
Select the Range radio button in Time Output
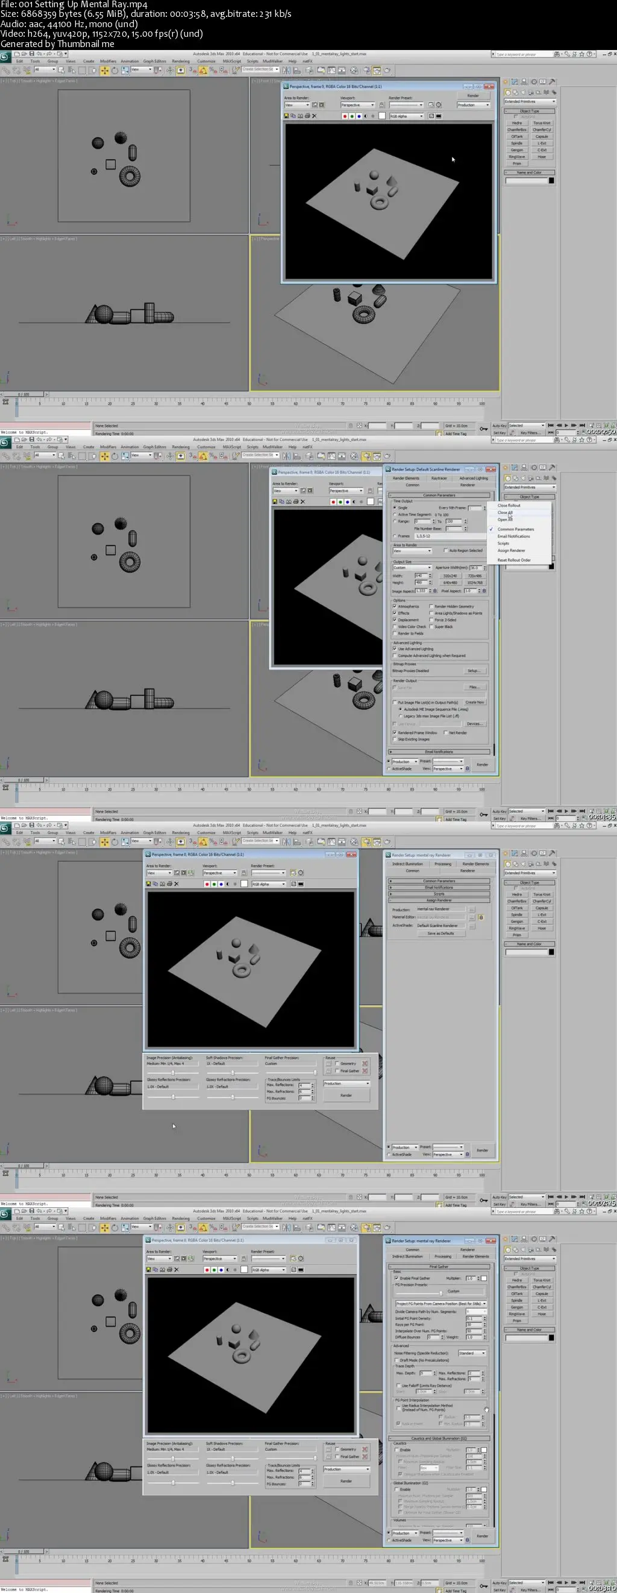pyautogui.click(x=395, y=521)
